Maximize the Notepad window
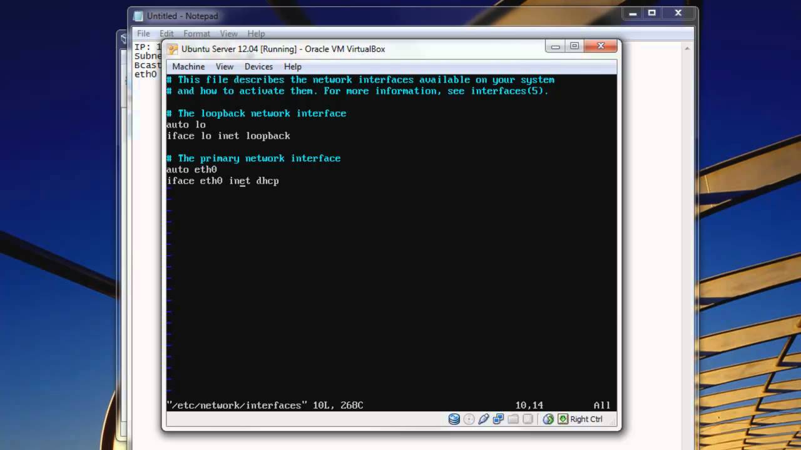The image size is (801, 450). [651, 13]
